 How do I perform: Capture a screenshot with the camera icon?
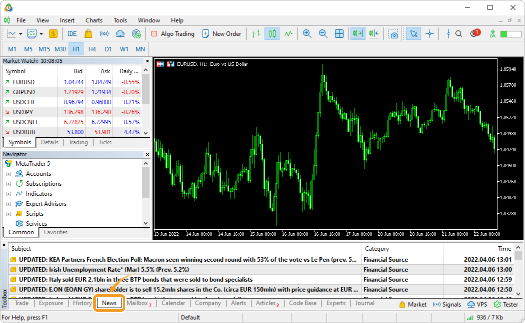tap(394, 33)
